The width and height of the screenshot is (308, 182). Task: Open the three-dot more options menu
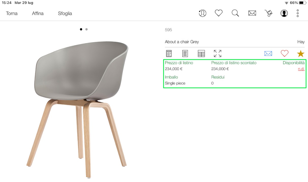(x=298, y=13)
